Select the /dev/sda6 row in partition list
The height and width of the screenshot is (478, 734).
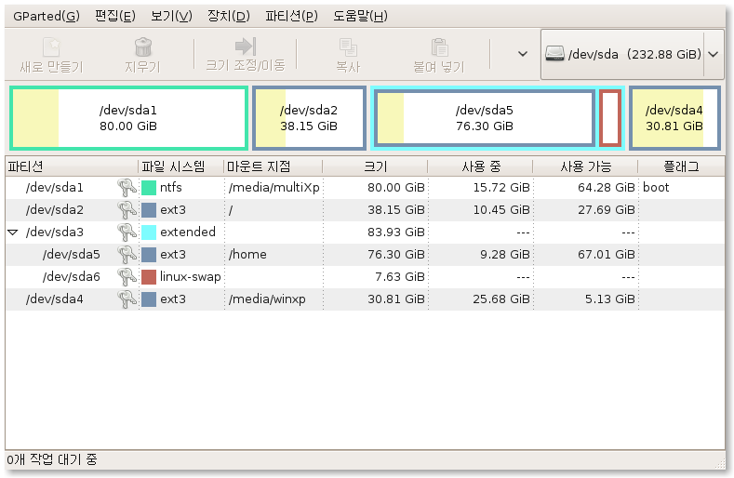coord(365,277)
